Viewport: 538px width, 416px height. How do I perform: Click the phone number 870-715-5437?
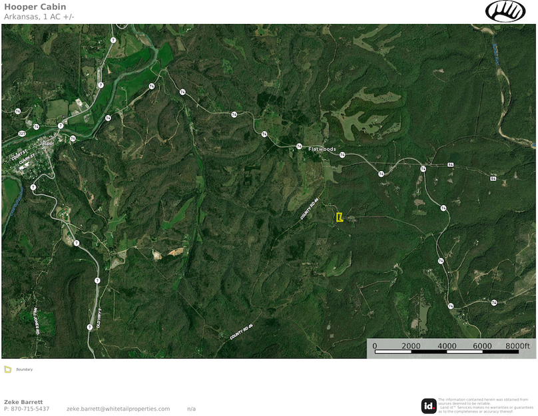31,409
